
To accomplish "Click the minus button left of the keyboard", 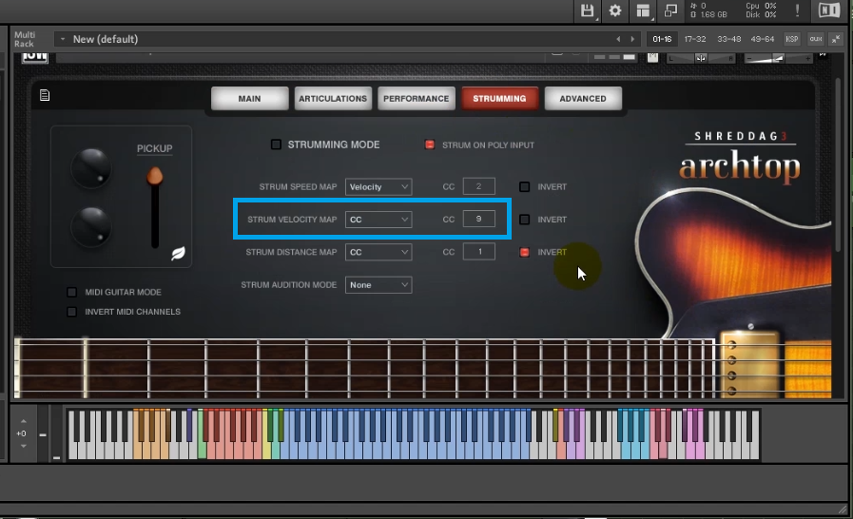I will [x=43, y=434].
